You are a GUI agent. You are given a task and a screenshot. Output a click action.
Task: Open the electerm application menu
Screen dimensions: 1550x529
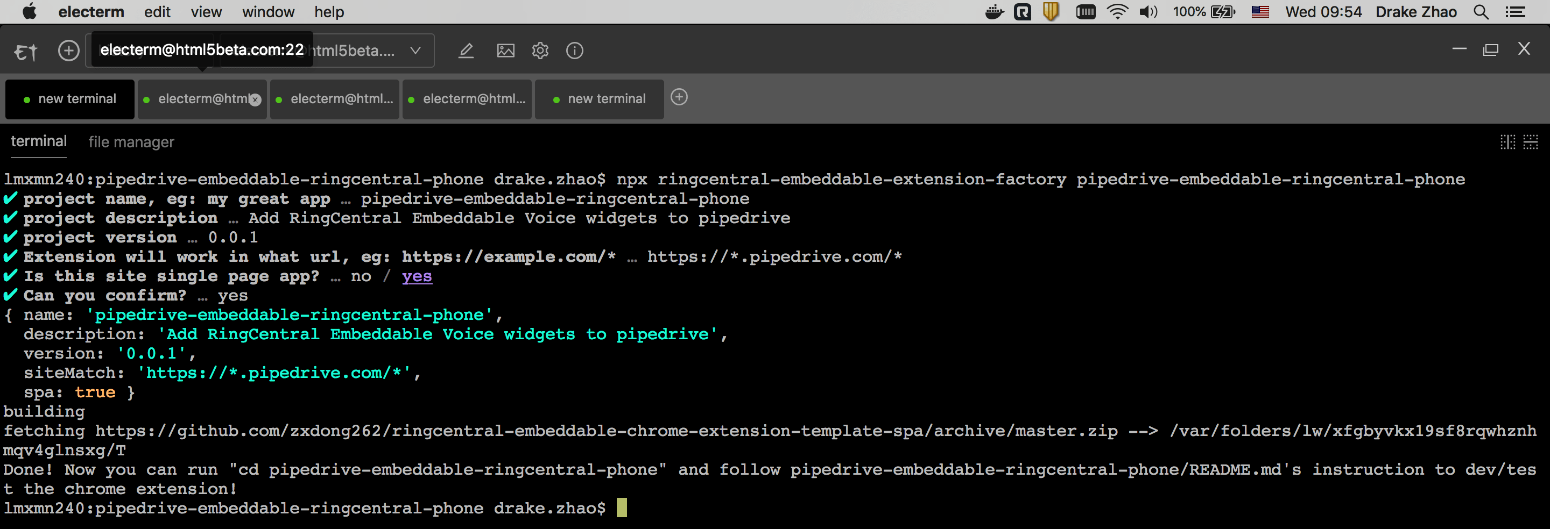(91, 12)
